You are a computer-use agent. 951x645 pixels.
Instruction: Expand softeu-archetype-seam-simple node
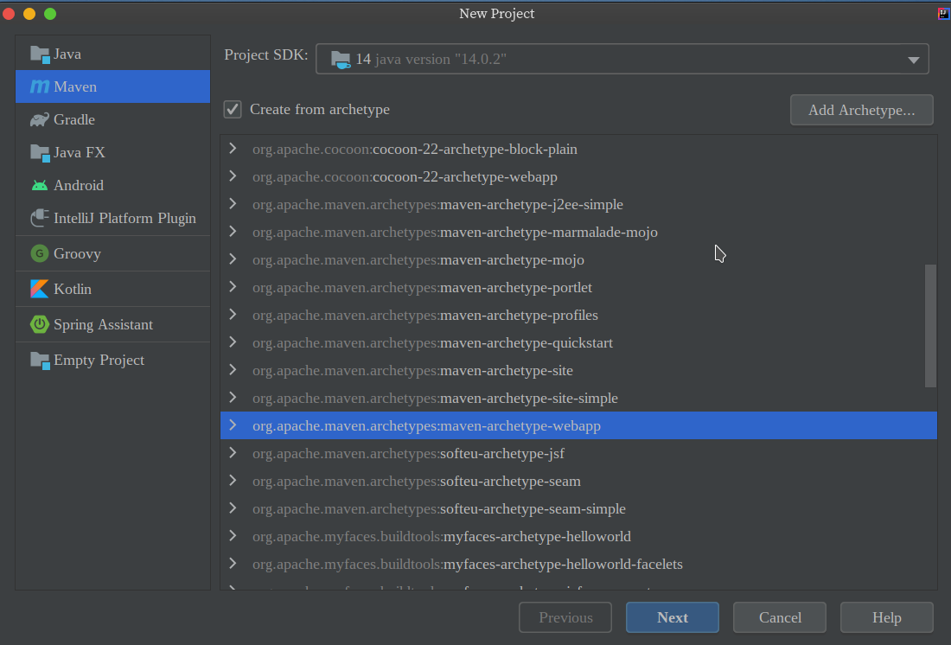pyautogui.click(x=233, y=508)
